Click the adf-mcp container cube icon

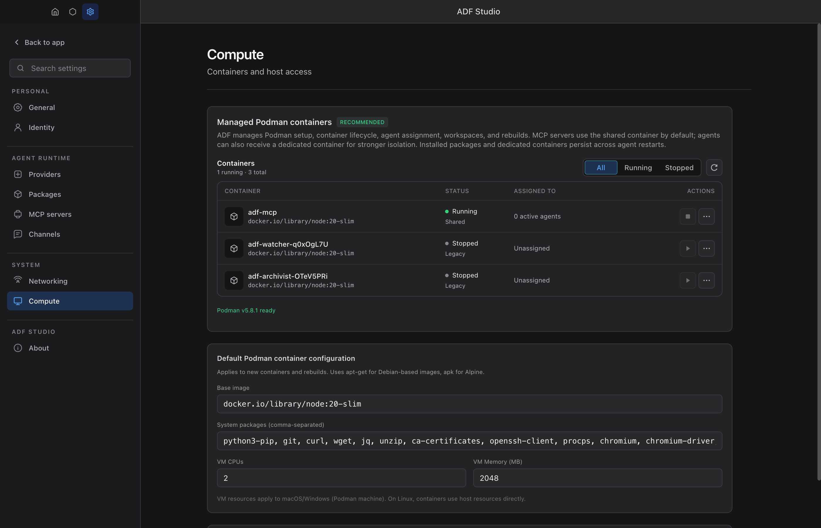[x=234, y=216]
